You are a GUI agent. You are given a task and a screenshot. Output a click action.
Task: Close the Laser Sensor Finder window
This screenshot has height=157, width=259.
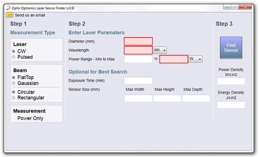click(245, 7)
